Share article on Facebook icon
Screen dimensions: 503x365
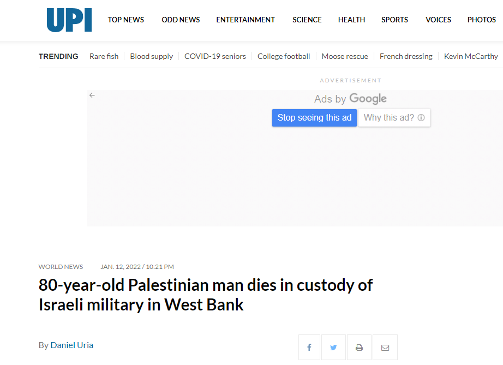point(309,348)
